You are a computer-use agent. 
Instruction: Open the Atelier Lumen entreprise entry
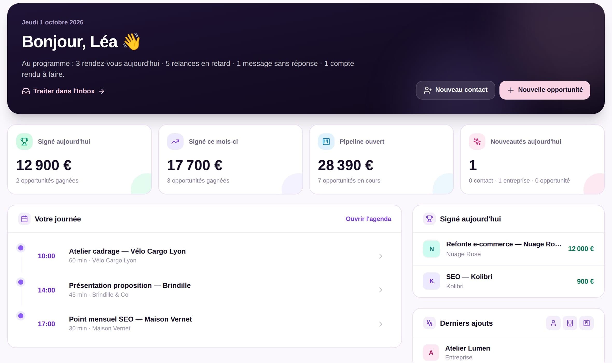coord(508,352)
